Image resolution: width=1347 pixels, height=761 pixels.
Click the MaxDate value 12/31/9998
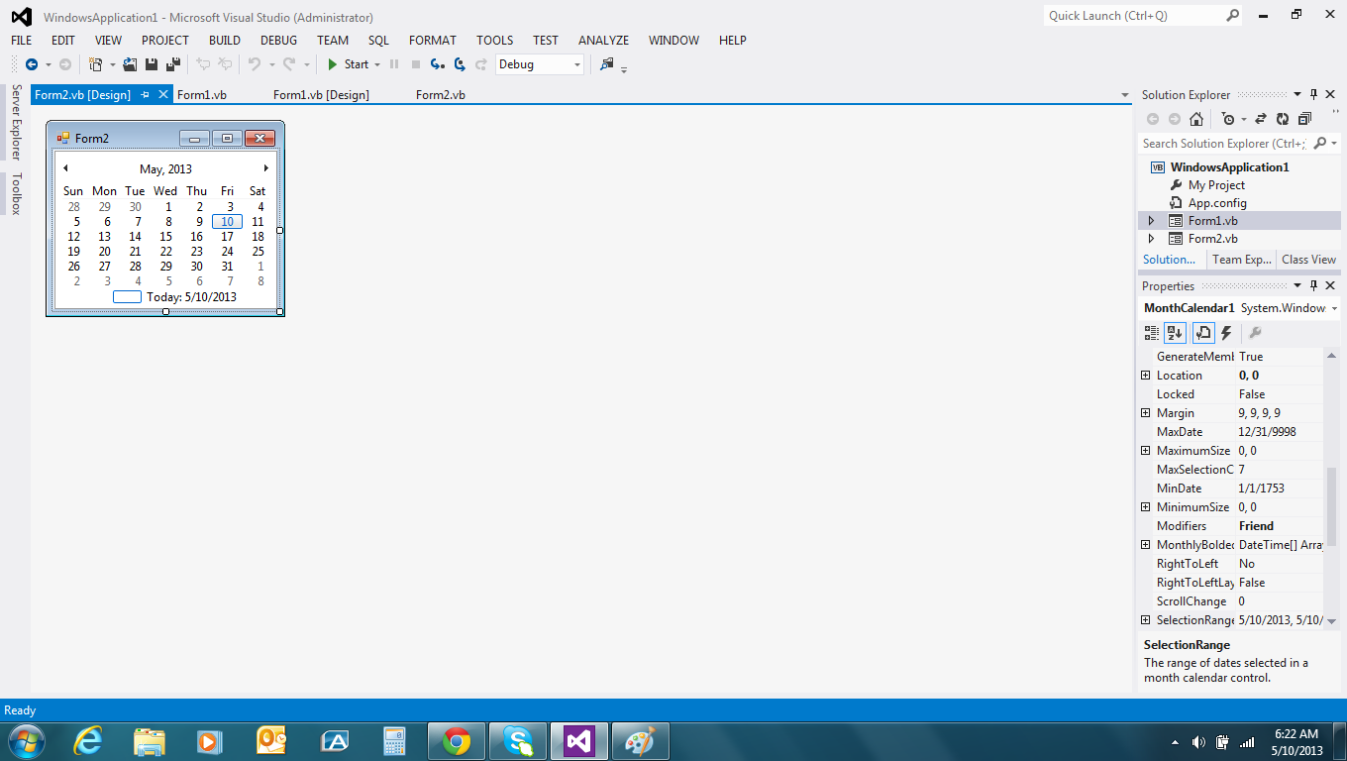coord(1267,432)
